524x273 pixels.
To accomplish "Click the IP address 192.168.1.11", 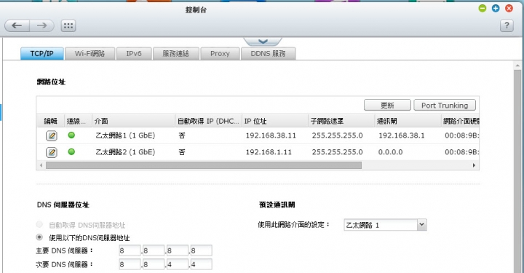I will (269, 152).
